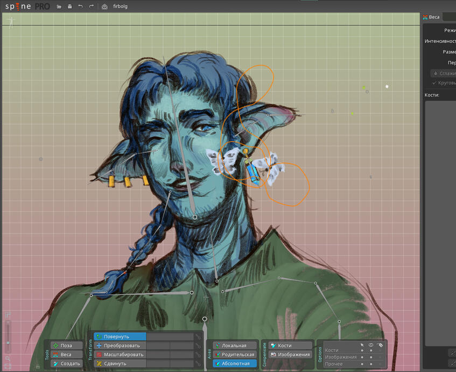Activate the Преобразовать transform tool
The image size is (456, 372).
[x=120, y=346]
